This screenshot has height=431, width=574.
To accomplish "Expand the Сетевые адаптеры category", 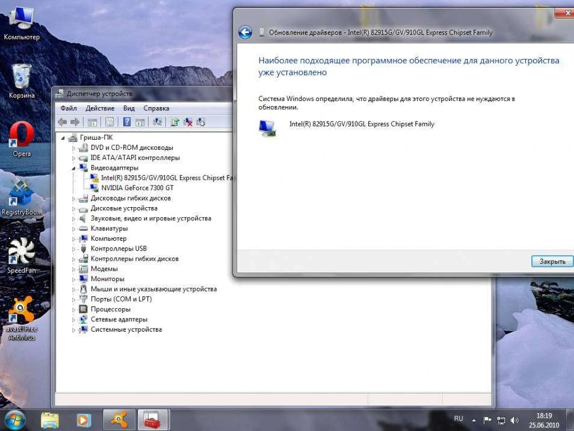I will 74,320.
